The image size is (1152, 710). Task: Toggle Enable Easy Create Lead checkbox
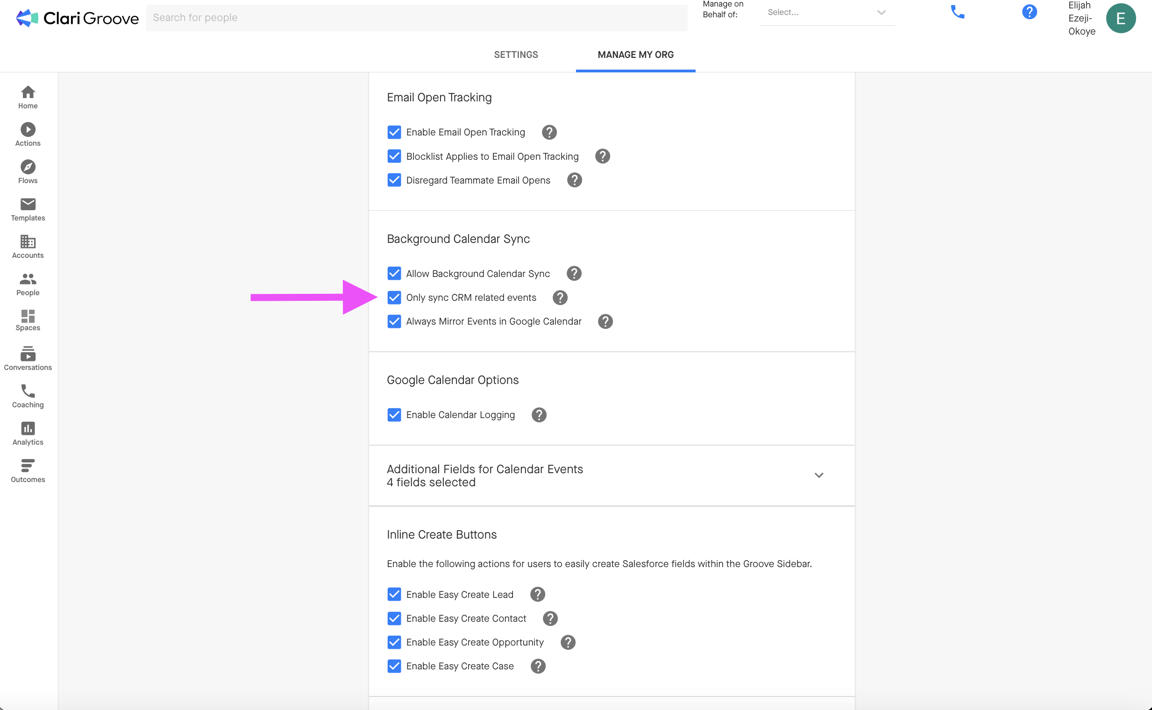394,595
